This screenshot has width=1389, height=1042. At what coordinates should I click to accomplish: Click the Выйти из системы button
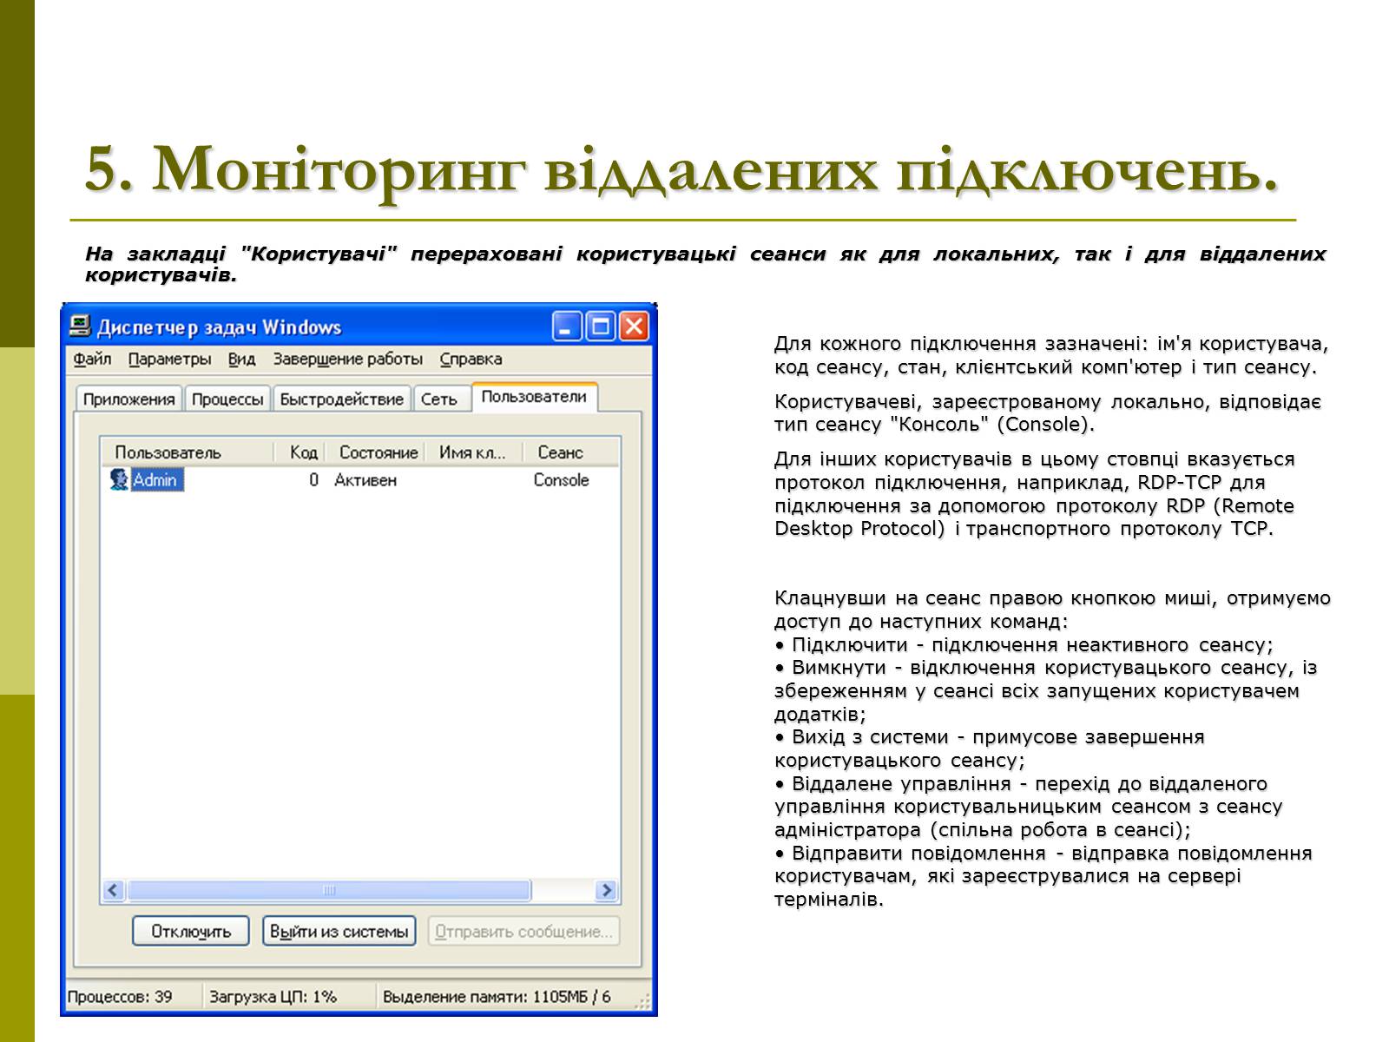[x=339, y=931]
